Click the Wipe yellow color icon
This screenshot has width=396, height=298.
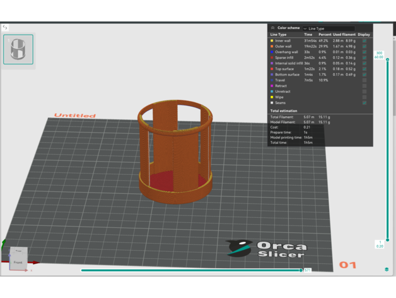click(x=272, y=97)
